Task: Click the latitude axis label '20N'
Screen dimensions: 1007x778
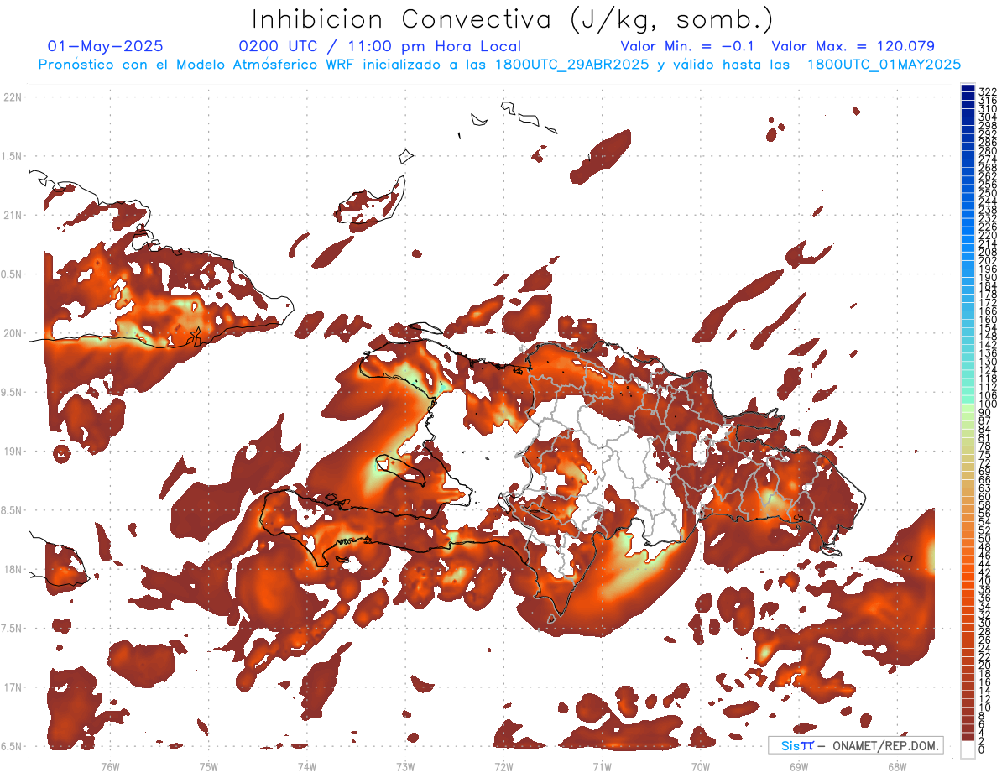Action: coord(13,333)
